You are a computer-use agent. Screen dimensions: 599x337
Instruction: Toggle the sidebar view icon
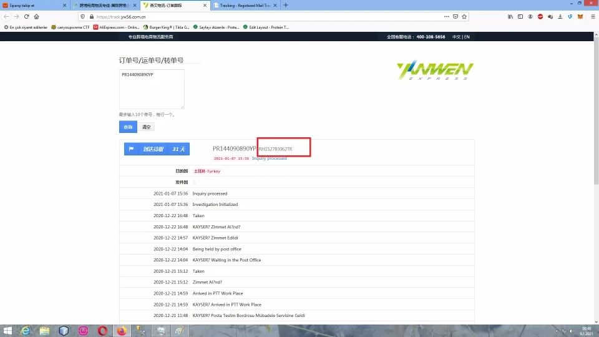pyautogui.click(x=520, y=16)
